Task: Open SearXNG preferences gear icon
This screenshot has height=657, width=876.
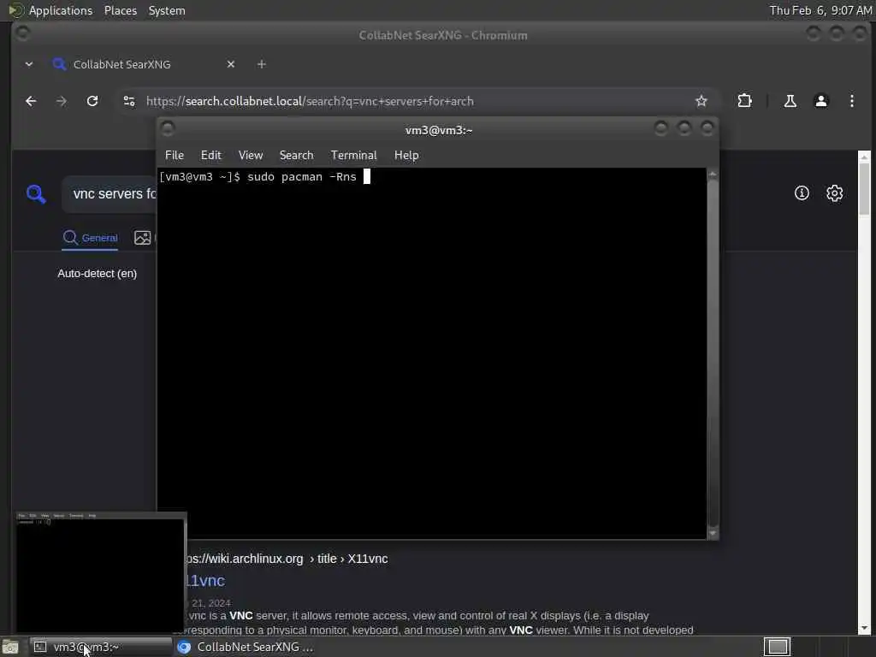Action: (835, 193)
